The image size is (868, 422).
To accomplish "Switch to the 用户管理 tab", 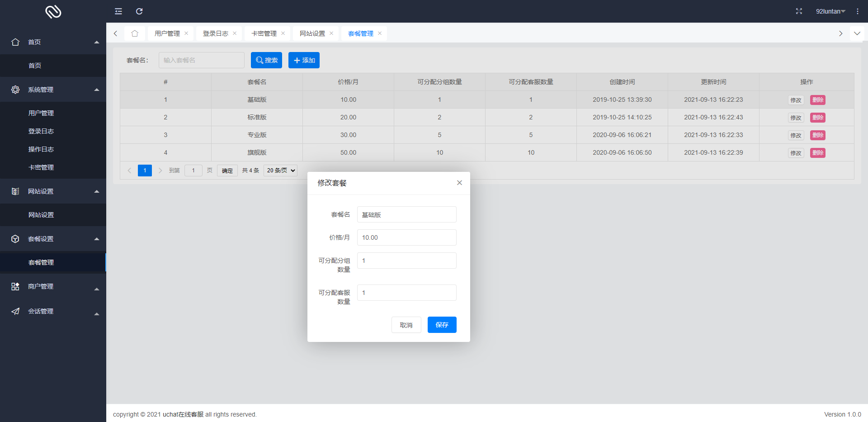I will [167, 33].
